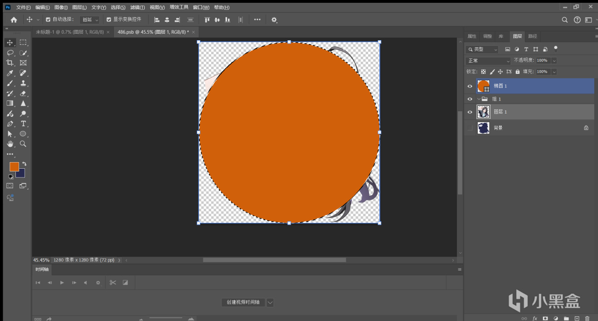Click the 创建视频时间轴 button

pos(243,302)
